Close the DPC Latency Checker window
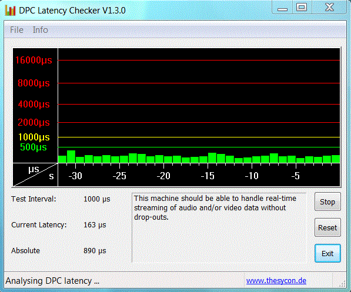Image resolution: width=351 pixels, height=292 pixels. pyautogui.click(x=329, y=8)
